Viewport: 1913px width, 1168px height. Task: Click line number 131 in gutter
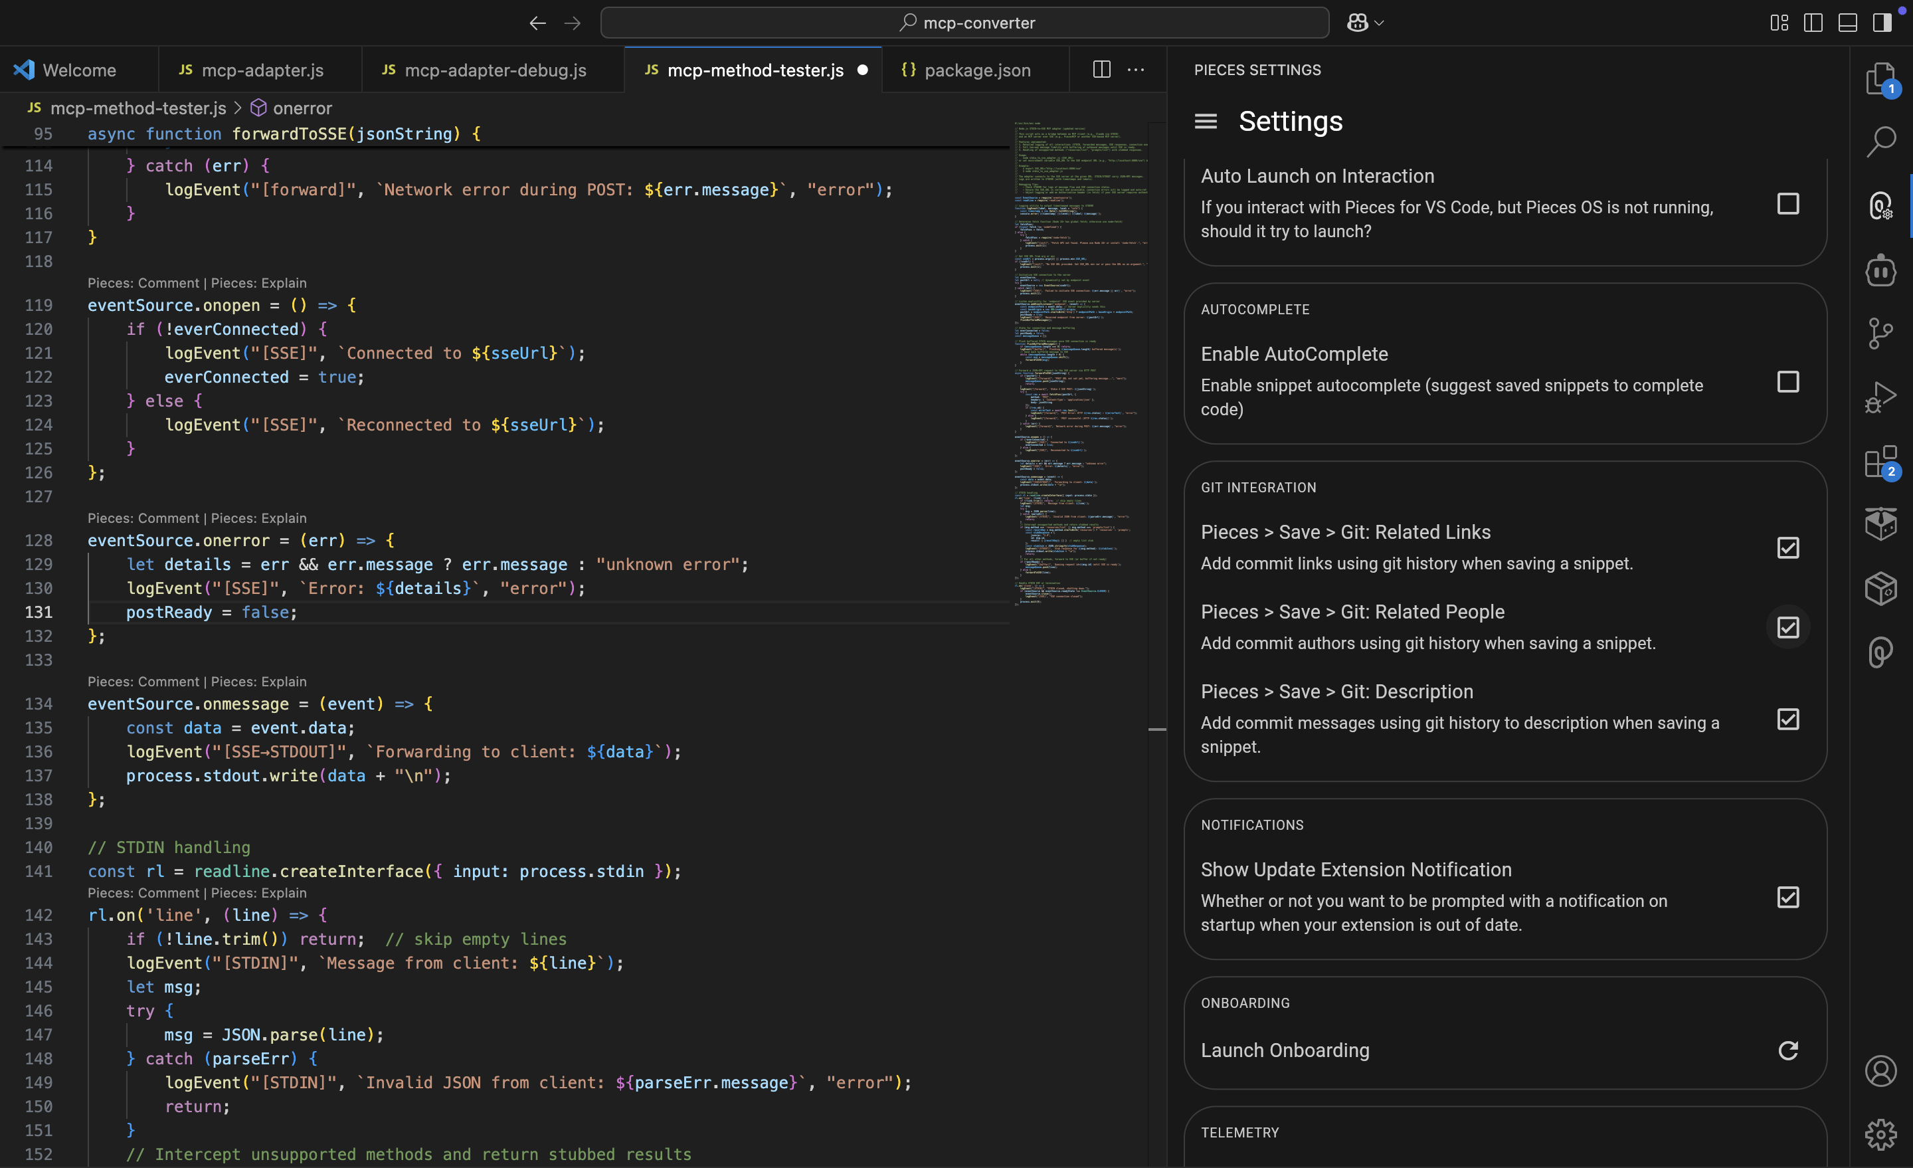pyautogui.click(x=39, y=612)
